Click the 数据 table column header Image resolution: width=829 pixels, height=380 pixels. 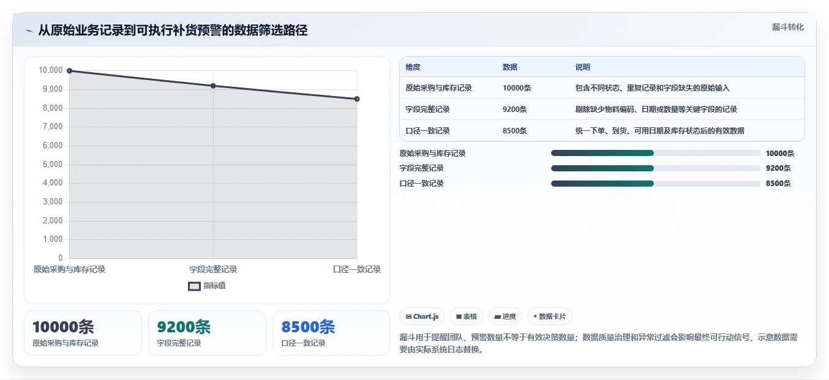click(510, 67)
